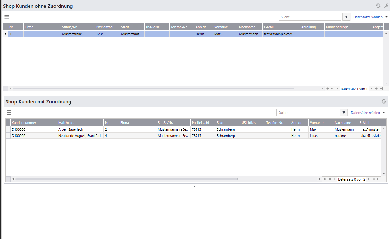This screenshot has width=390, height=239.
Task: Refresh the Shop Kunden mit Zuordnung panel
Action: pyautogui.click(x=384, y=101)
